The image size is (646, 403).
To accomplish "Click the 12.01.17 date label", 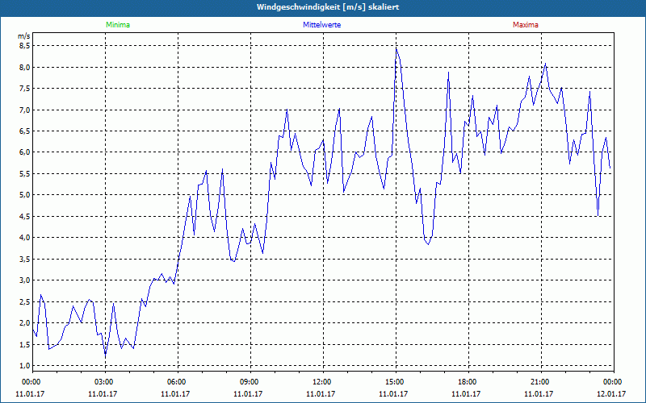I will point(611,394).
